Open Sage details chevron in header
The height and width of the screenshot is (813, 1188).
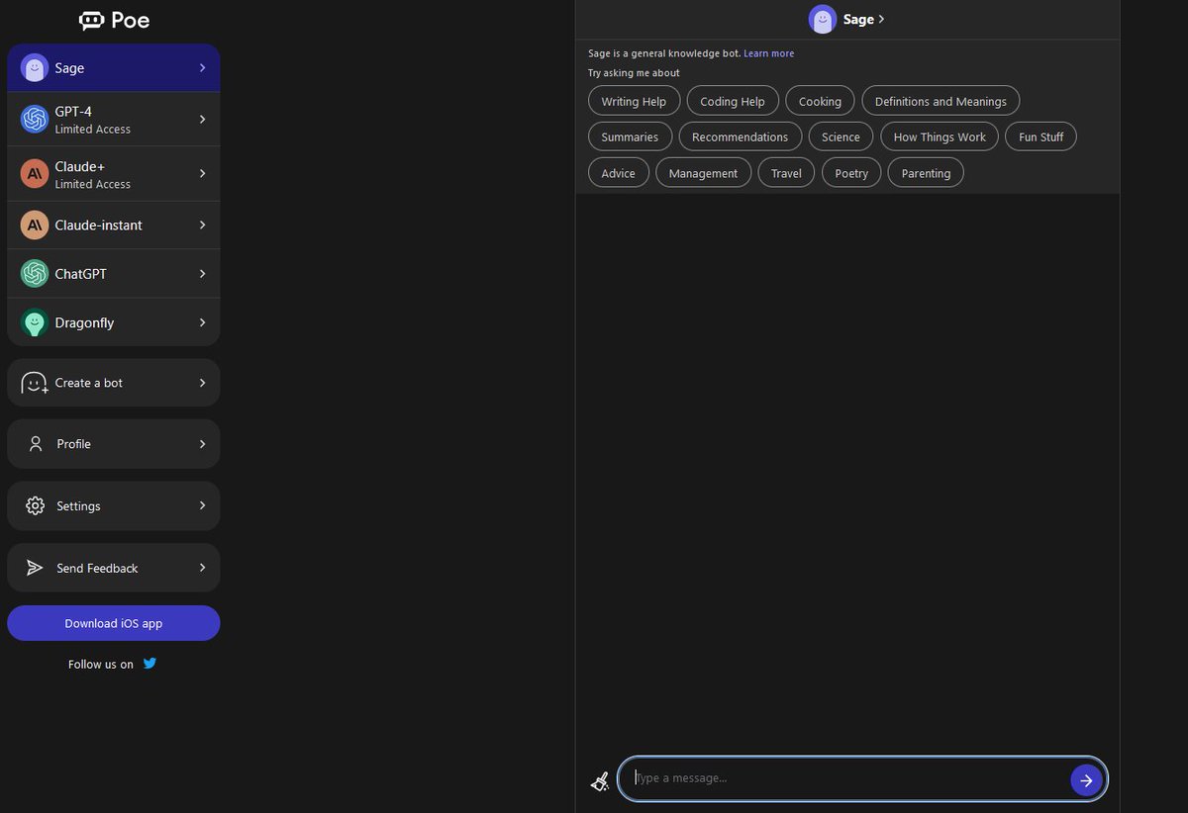[882, 19]
